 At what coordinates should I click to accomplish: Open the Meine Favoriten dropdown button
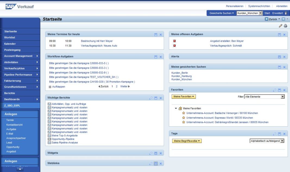tap(184, 96)
